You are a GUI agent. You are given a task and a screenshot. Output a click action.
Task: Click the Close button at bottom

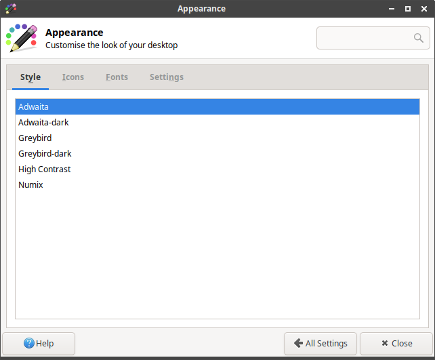pyautogui.click(x=396, y=343)
